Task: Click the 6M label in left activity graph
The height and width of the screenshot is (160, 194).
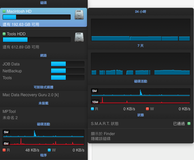Action: coord(6,144)
